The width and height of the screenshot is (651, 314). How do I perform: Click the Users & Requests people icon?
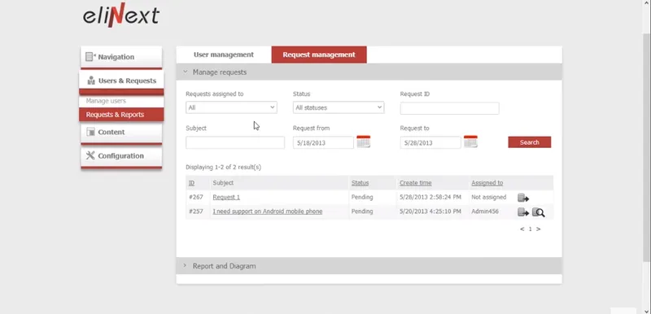(x=91, y=81)
